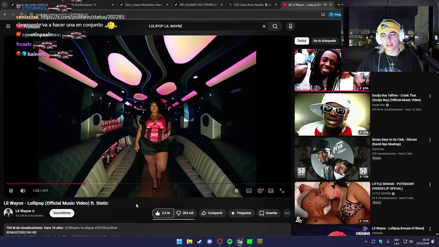This screenshot has width=439, height=247.
Task: Open video player settings gear
Action: pos(260,191)
